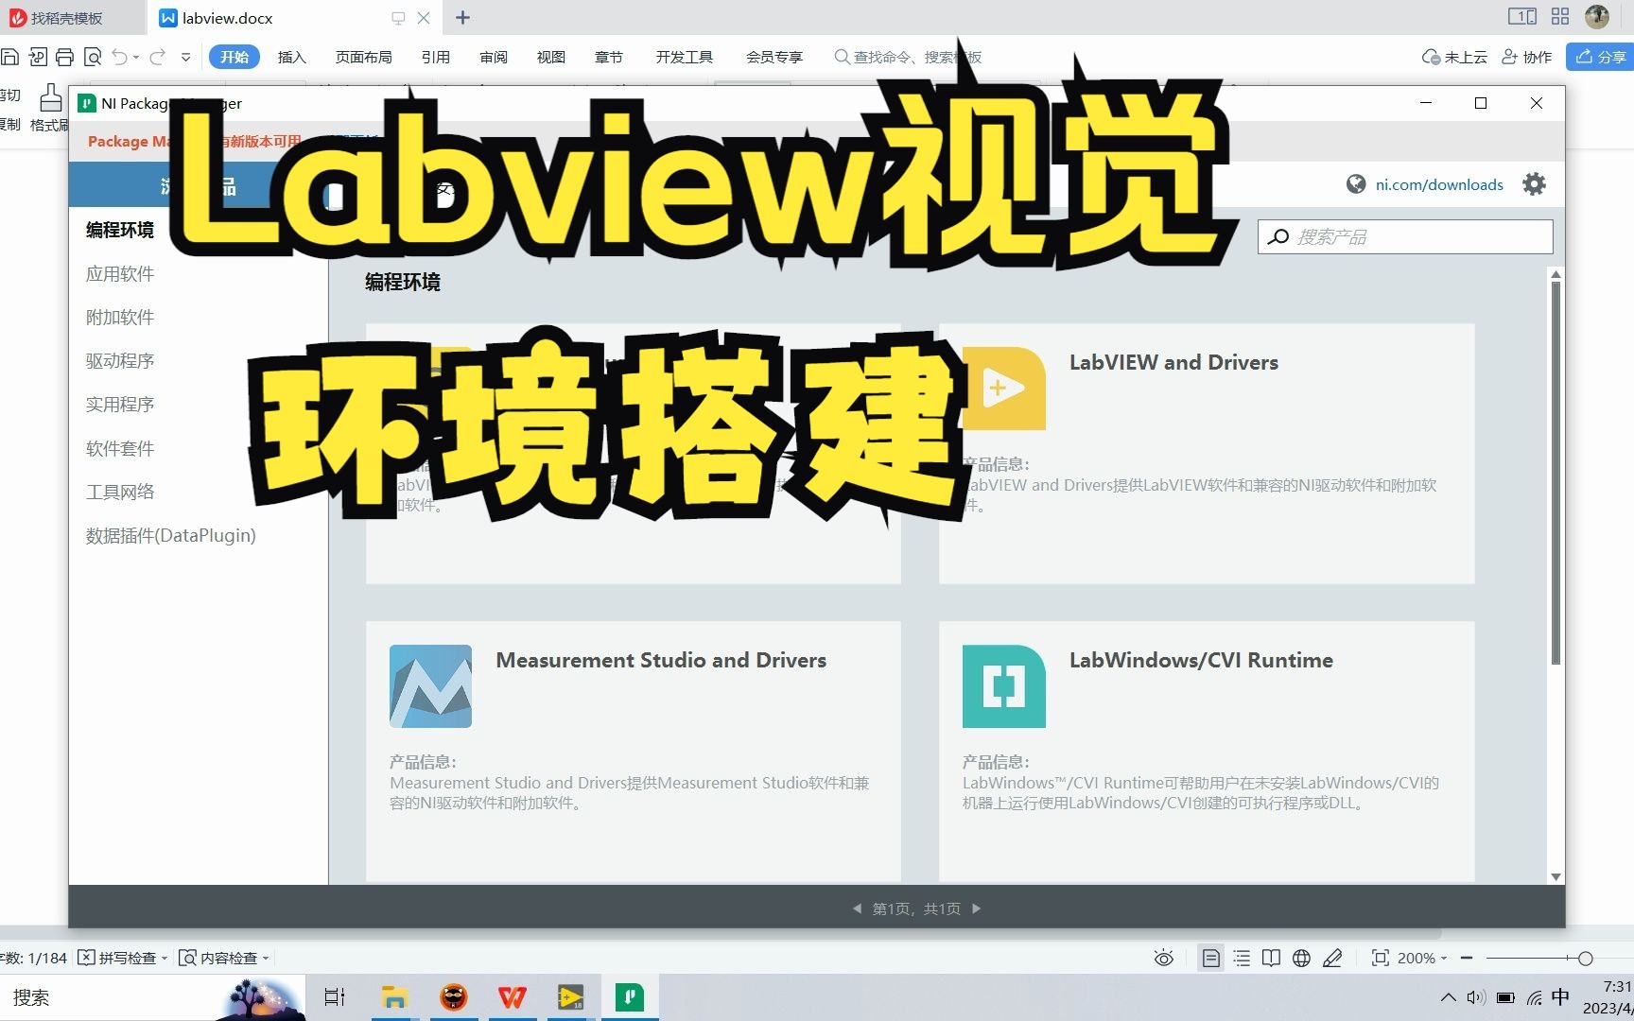This screenshot has width=1634, height=1021.
Task: Click the product list scrollbar thumb
Action: point(1556,473)
